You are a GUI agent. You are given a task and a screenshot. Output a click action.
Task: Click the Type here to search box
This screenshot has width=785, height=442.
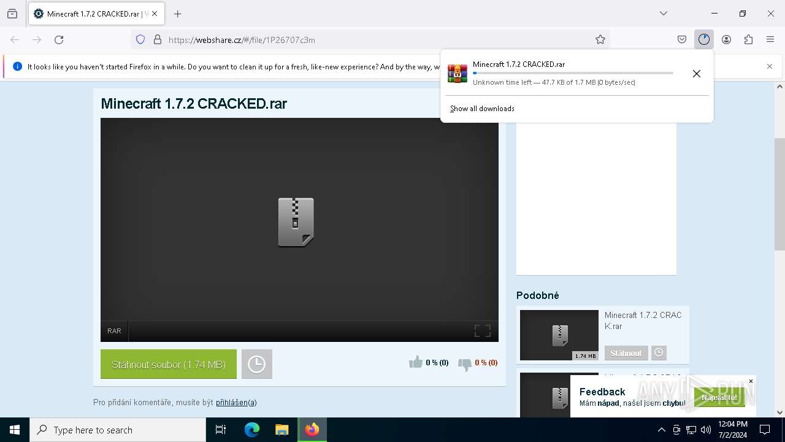pyautogui.click(x=118, y=430)
